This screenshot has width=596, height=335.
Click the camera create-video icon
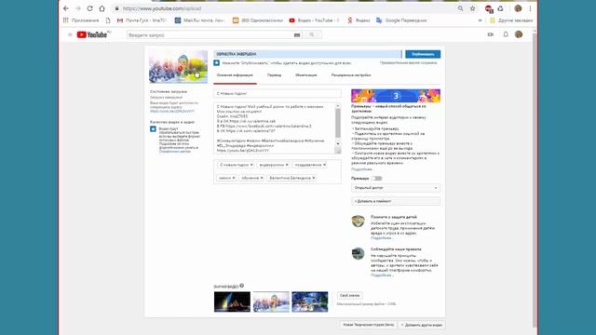491,34
